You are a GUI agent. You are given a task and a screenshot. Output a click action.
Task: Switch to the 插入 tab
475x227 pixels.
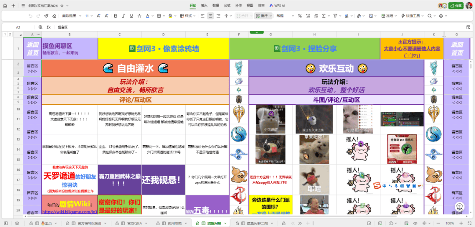click(205, 5)
